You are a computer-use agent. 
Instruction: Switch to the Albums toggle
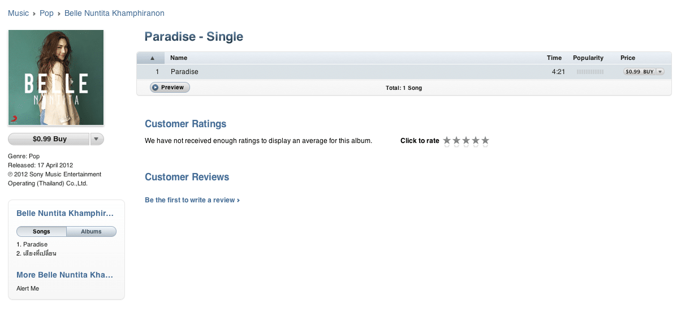pyautogui.click(x=92, y=231)
